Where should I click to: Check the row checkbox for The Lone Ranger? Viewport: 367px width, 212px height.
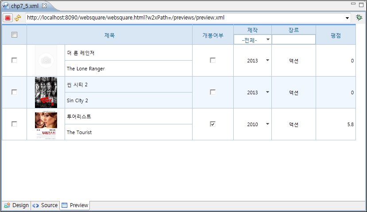point(14,61)
